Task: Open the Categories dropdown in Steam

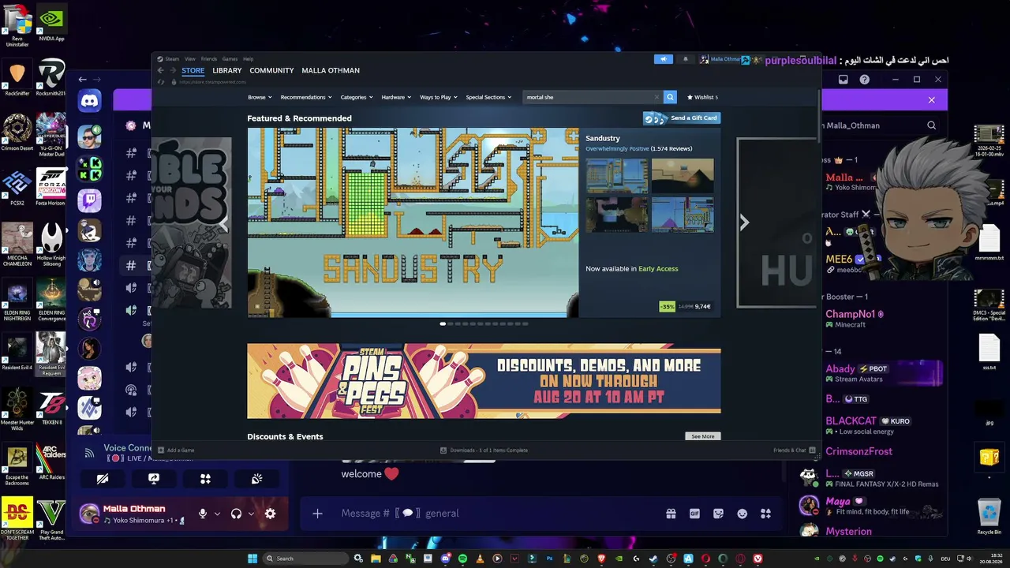Action: 357,97
